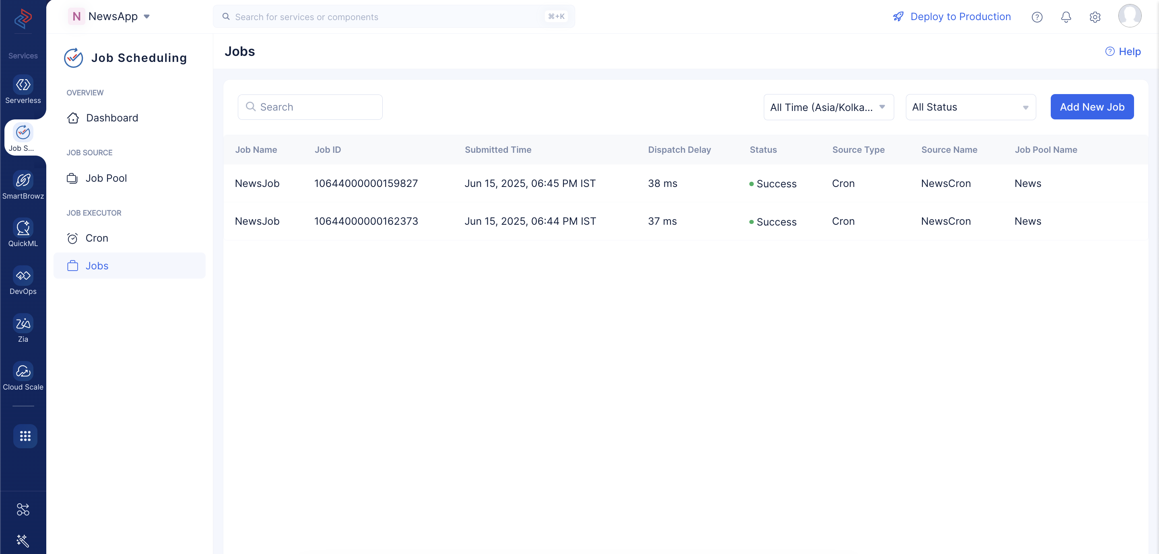Click the Add New Job button
1159x554 pixels.
click(x=1092, y=107)
